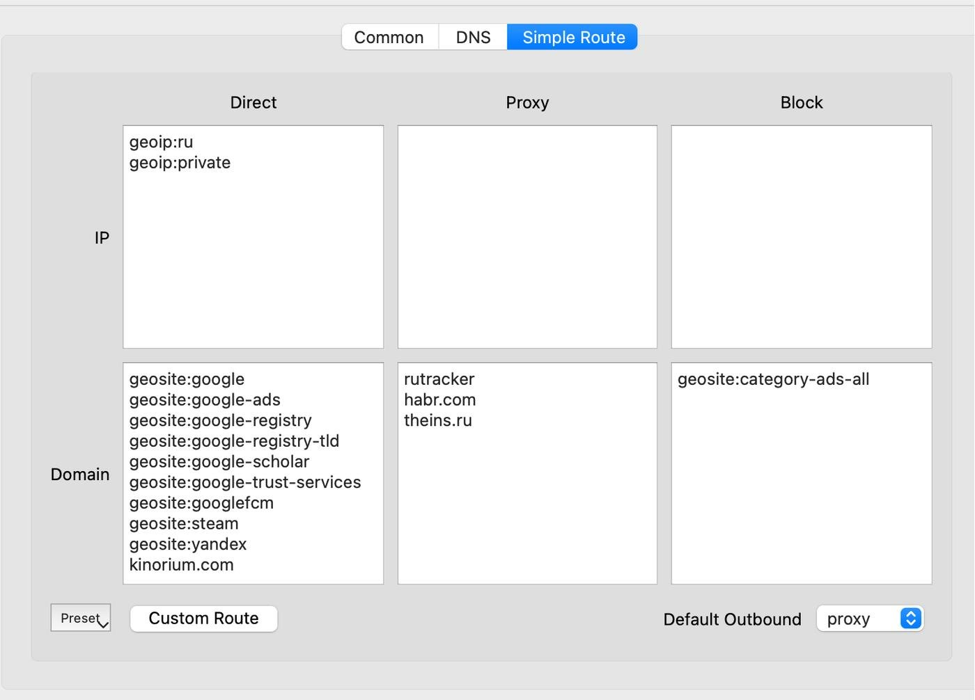Click the geoip:ru entry in Direct IP
The image size is (975, 700).
tap(162, 142)
